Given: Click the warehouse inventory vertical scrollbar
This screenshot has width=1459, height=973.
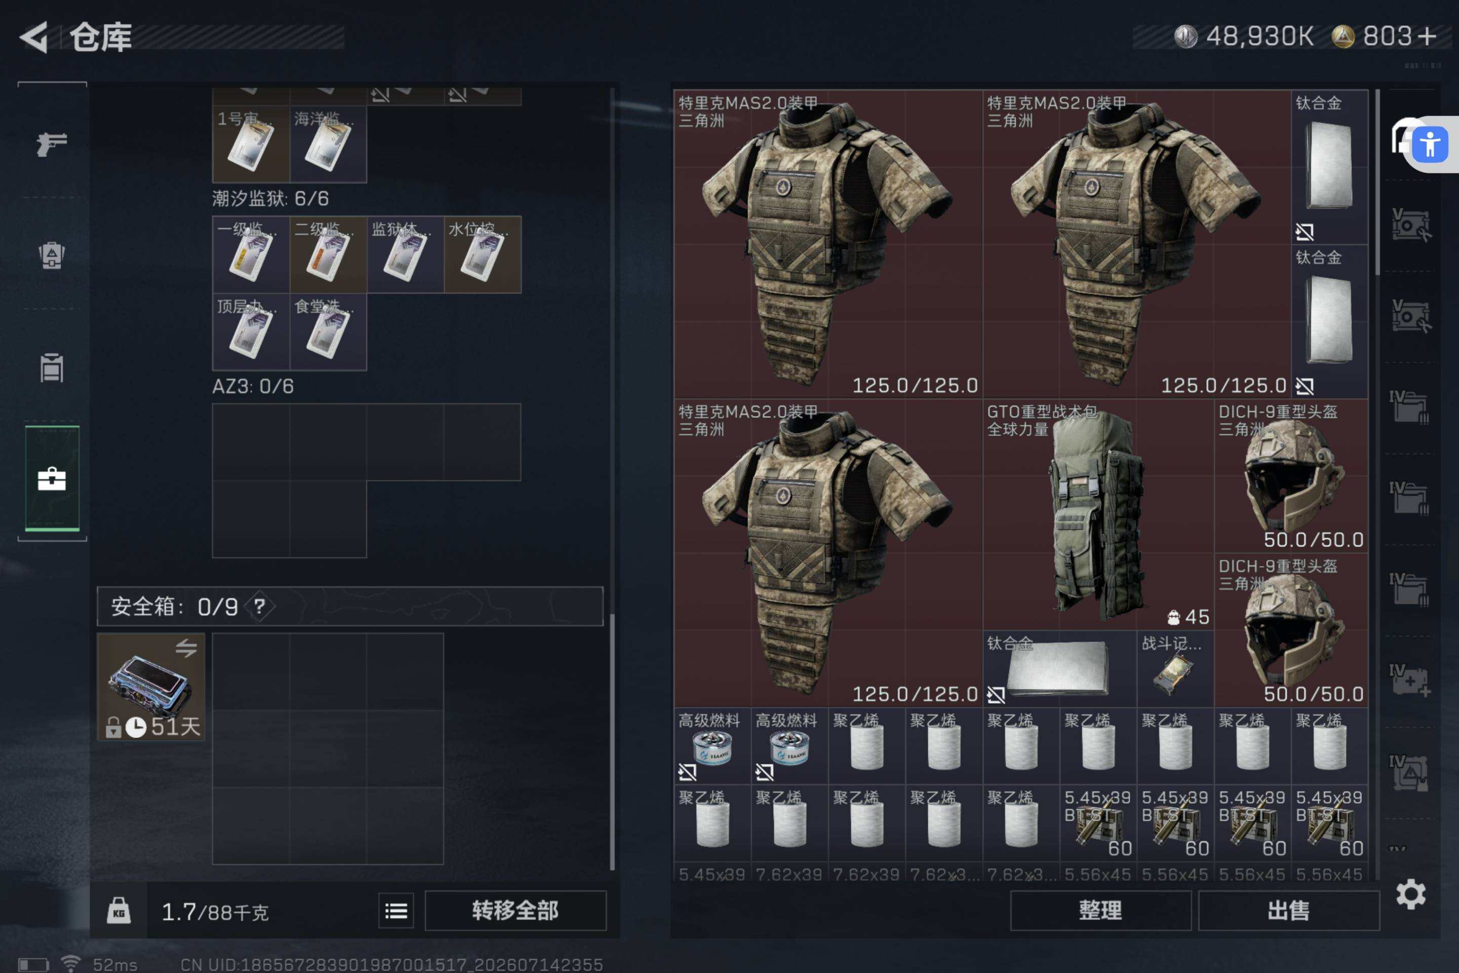Looking at the screenshot, I should point(1377,182).
